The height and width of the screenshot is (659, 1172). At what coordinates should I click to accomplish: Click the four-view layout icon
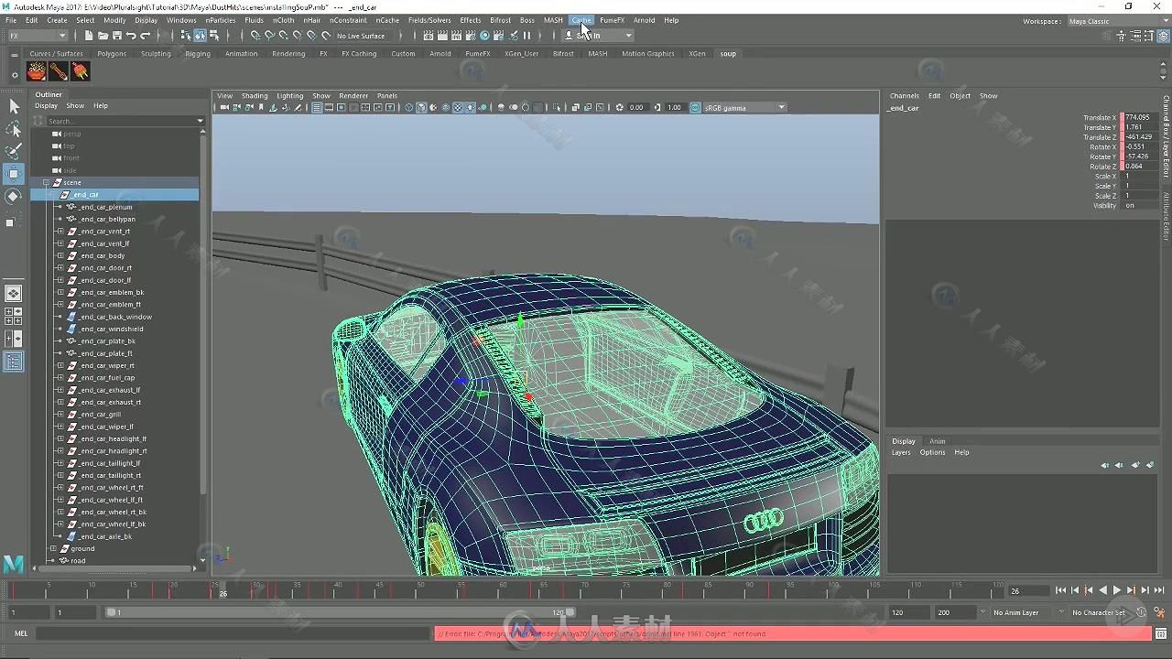(14, 316)
